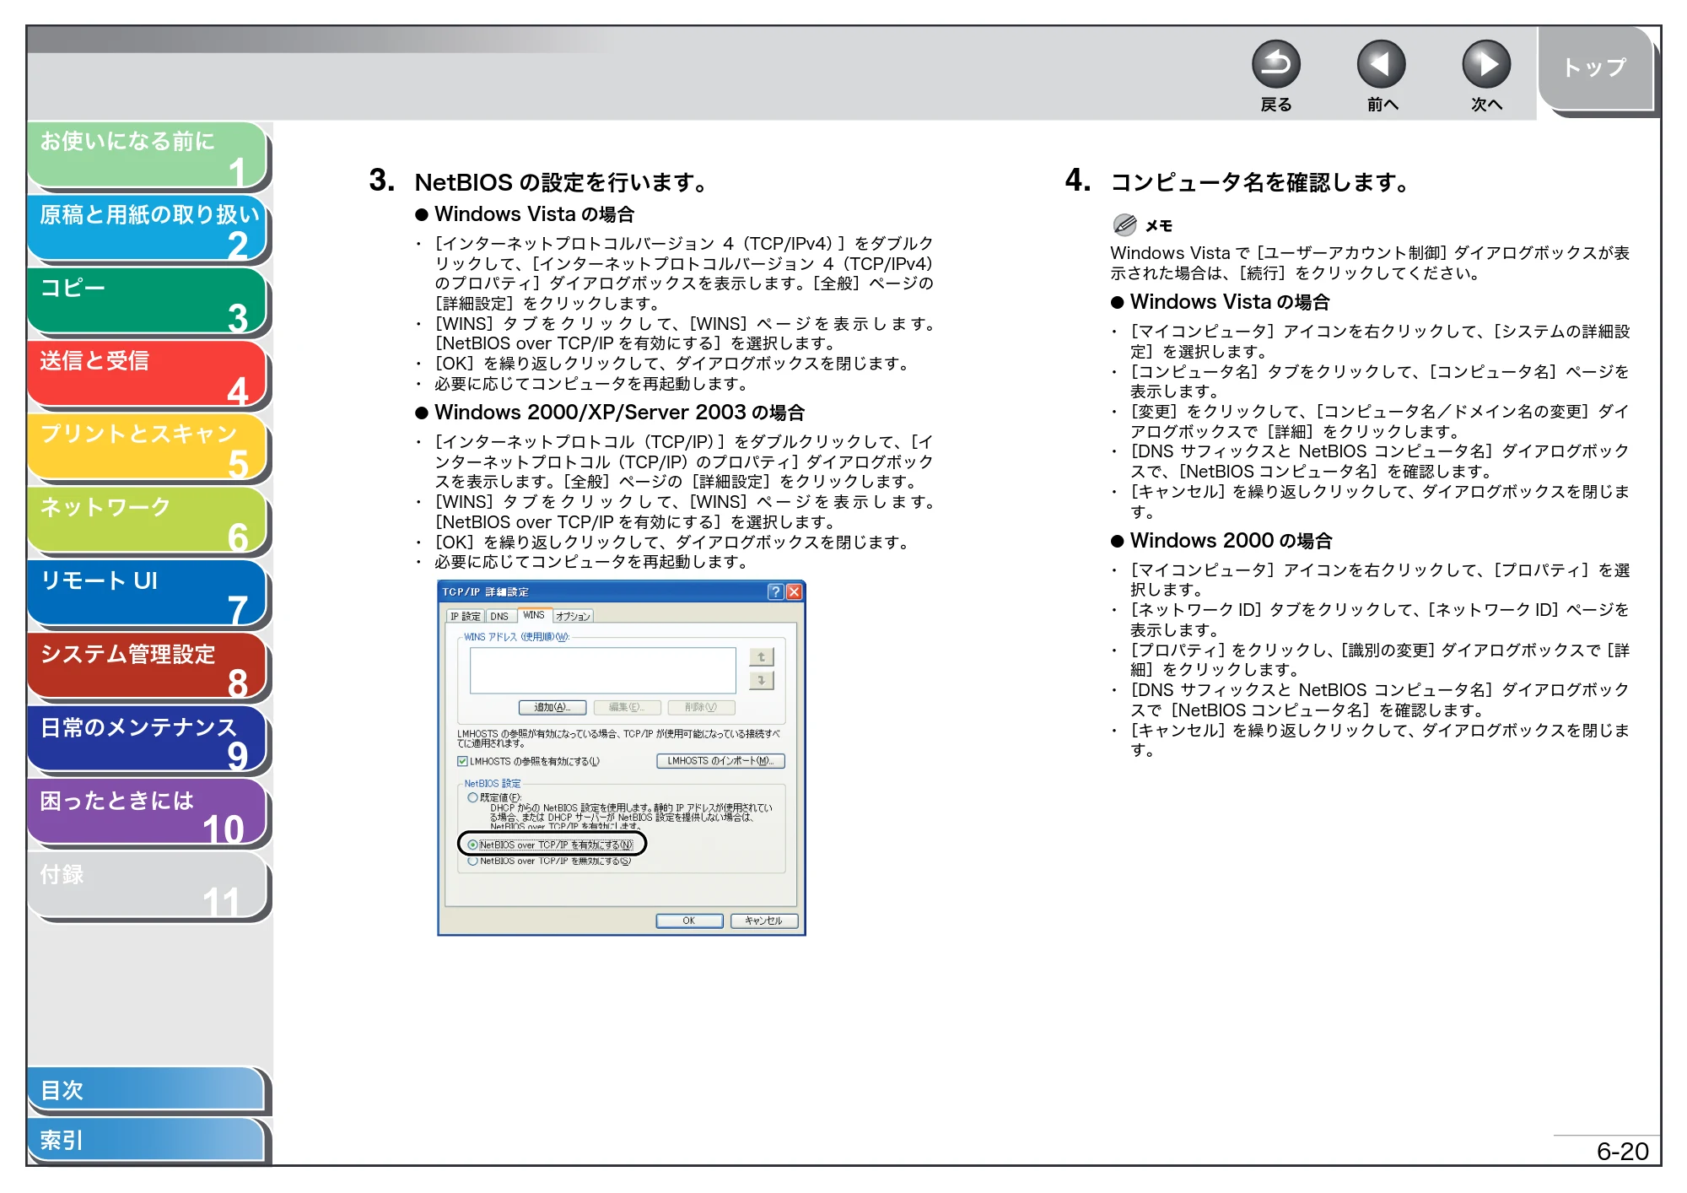Screen dimensions: 1687x1193
Task: Go to chapter 4 送信と受信
Action: (x=147, y=374)
